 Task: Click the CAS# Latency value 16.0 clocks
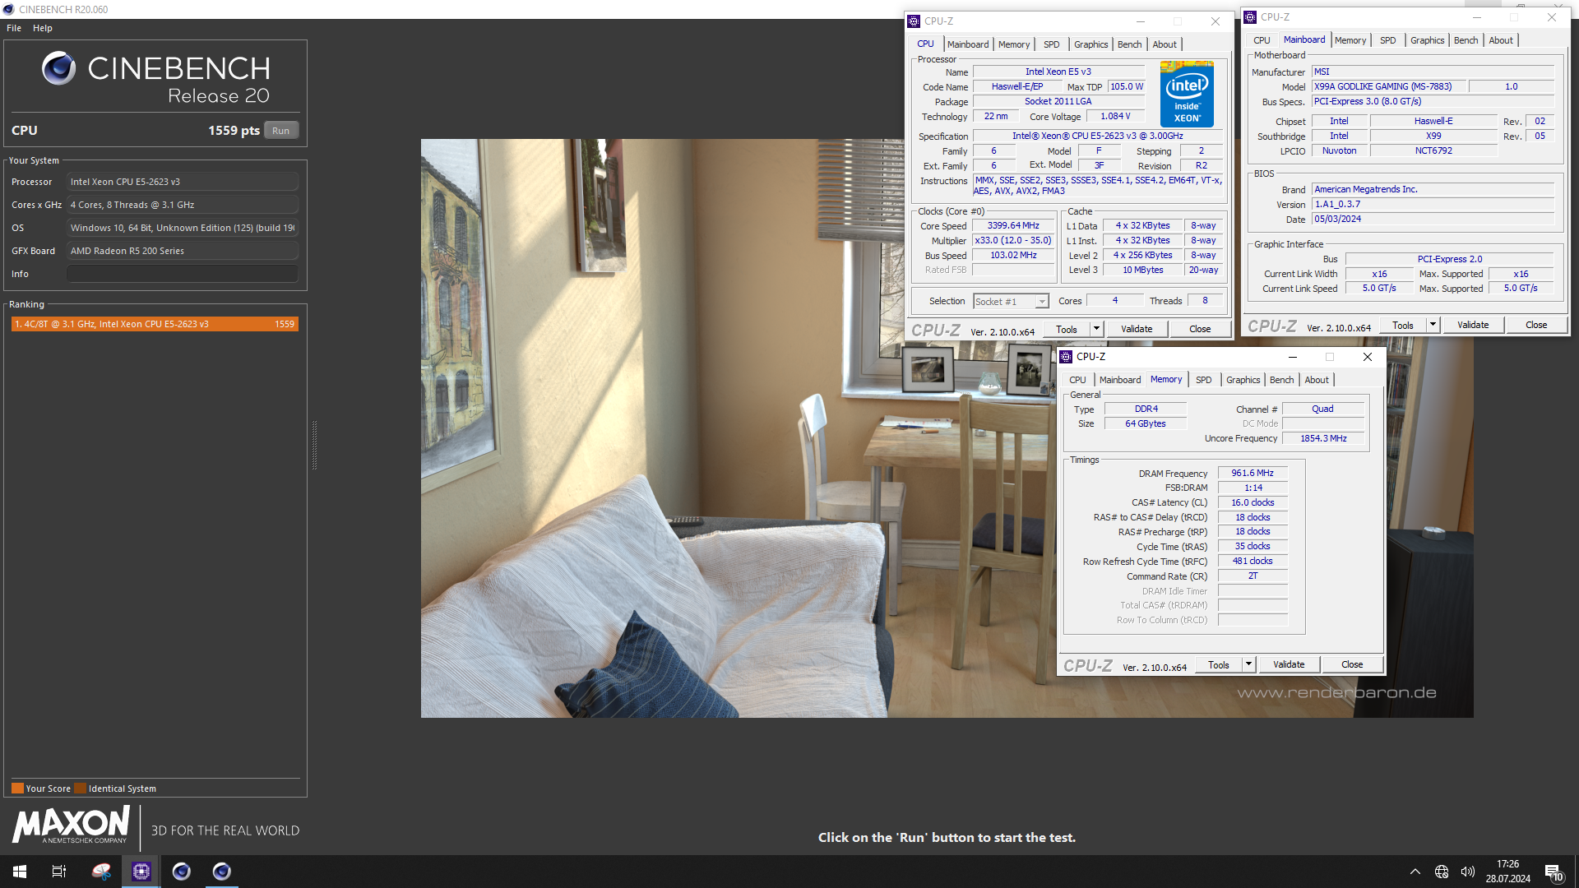pyautogui.click(x=1253, y=502)
